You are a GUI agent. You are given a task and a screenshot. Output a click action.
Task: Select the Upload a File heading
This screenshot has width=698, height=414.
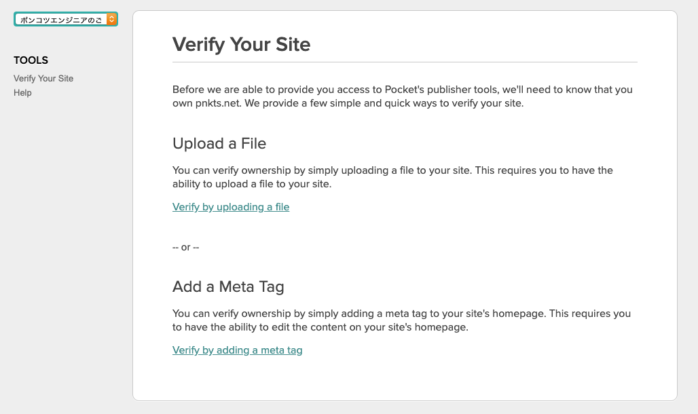[x=219, y=143]
